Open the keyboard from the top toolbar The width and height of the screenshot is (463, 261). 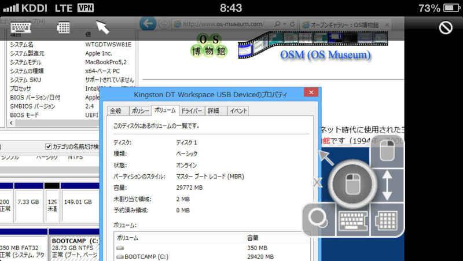pos(21,27)
